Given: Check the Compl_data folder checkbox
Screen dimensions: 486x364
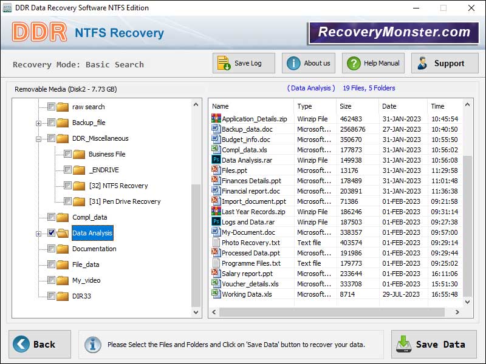Looking at the screenshot, I should [x=52, y=217].
